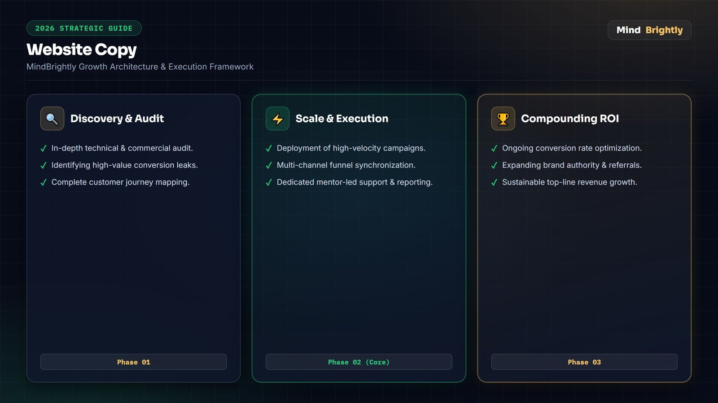
Task: Click the Website Copy title
Action: (82, 50)
